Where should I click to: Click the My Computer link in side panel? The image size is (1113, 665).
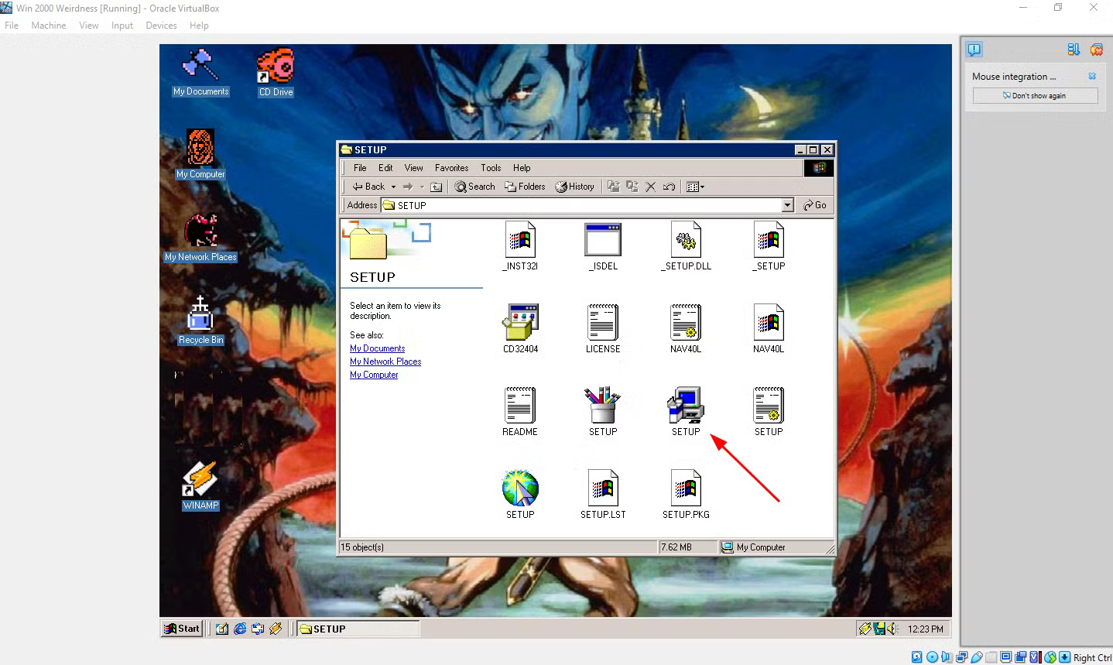click(x=374, y=375)
